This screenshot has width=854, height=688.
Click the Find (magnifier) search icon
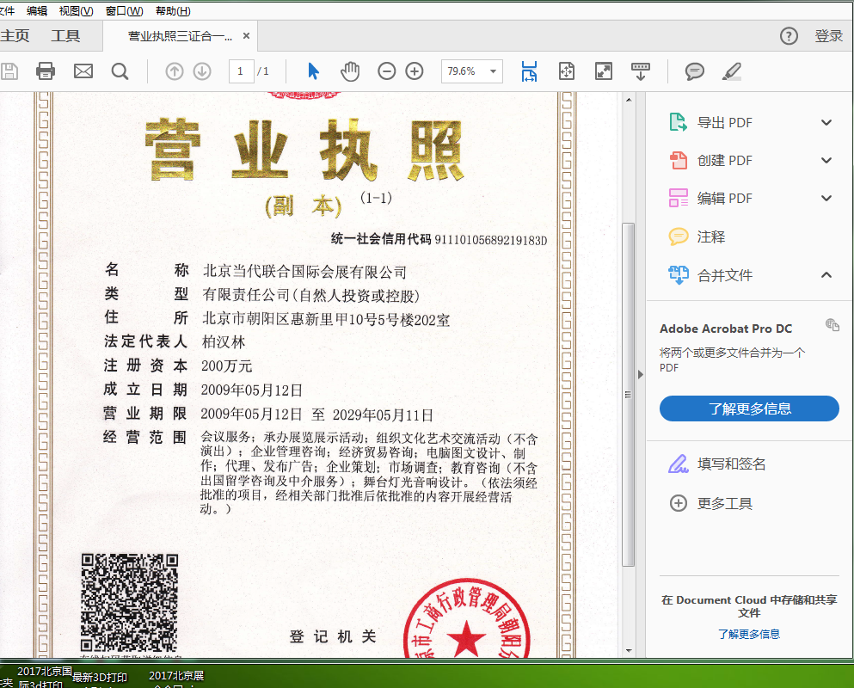pyautogui.click(x=120, y=71)
